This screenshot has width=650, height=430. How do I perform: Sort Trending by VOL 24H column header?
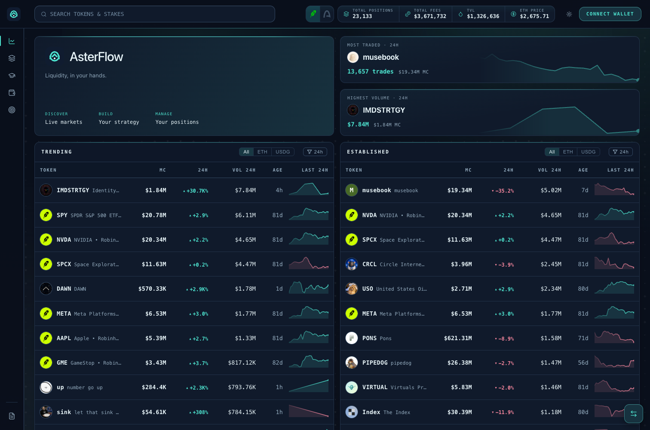tap(244, 170)
